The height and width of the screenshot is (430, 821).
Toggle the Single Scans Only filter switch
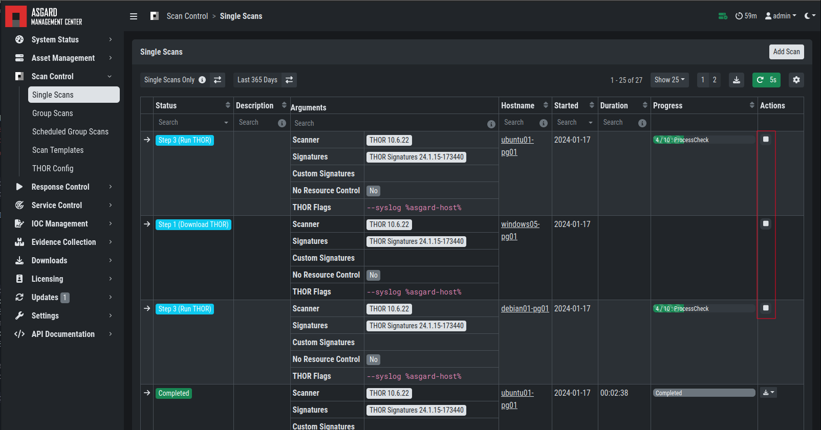click(218, 80)
